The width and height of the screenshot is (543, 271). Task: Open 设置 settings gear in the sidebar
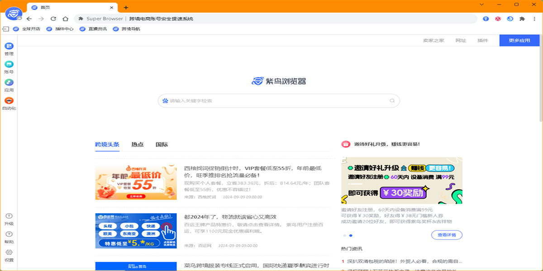click(9, 252)
